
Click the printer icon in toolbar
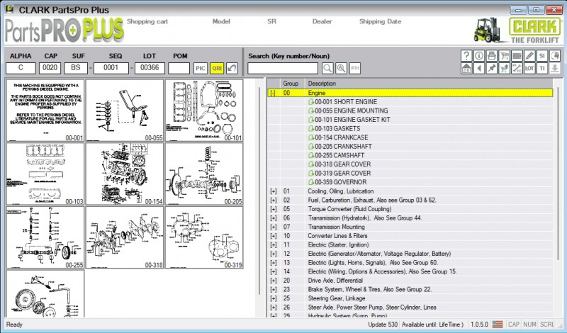coord(492,55)
